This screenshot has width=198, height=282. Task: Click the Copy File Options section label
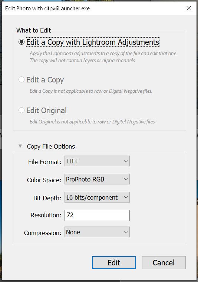point(51,146)
